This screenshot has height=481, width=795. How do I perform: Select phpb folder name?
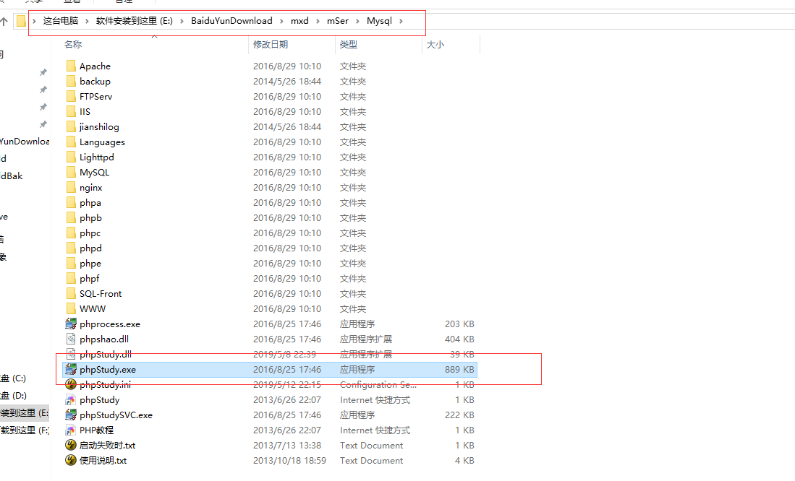point(90,218)
